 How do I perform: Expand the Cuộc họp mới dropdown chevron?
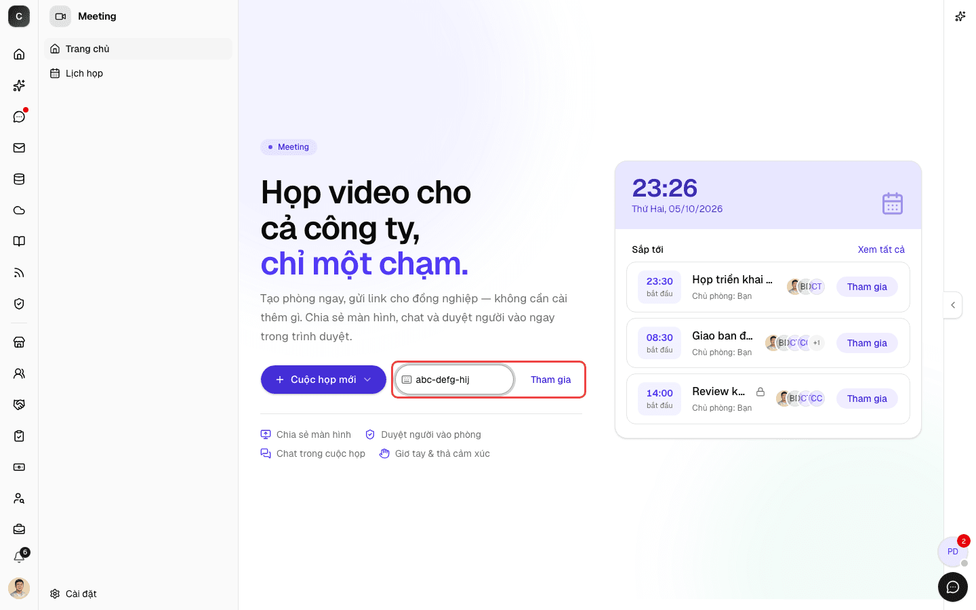[367, 380]
